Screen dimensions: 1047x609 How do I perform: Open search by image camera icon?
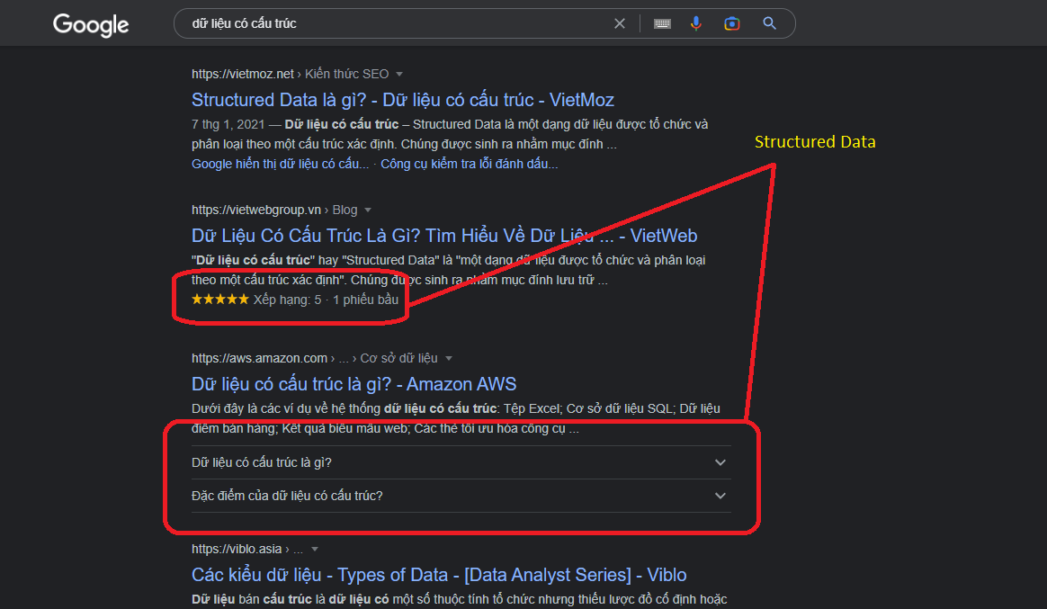click(732, 24)
